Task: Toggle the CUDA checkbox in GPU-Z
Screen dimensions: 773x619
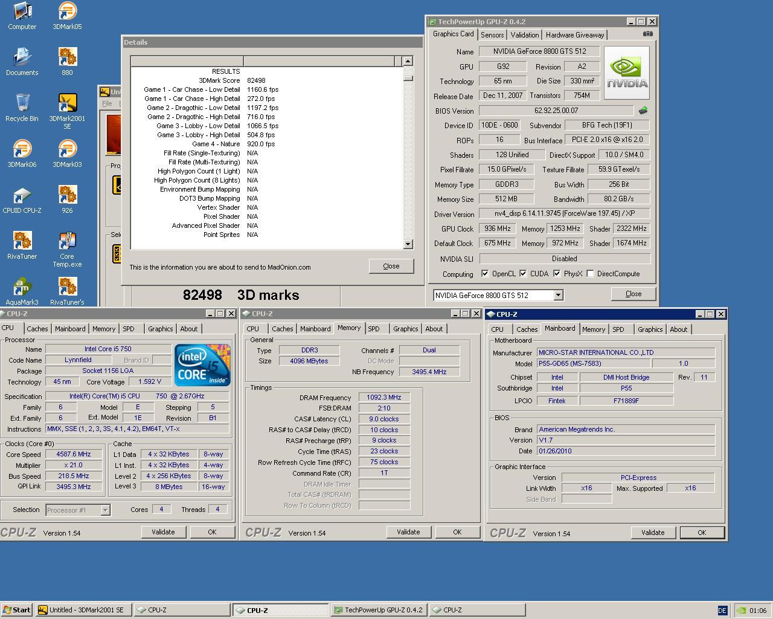Action: pos(523,274)
